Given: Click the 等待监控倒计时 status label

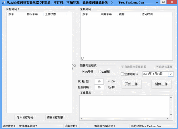Looking at the screenshot, I should point(105,126).
